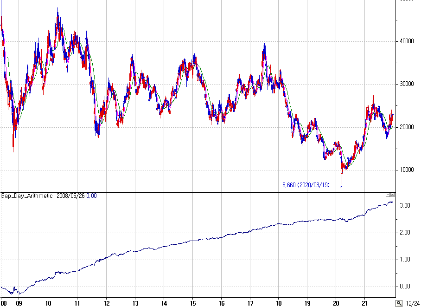The image size is (421, 307).
Task: Click the year 20 on time axis
Action: click(336, 303)
